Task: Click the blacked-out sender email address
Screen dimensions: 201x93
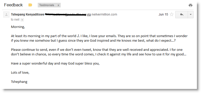Action: (66, 14)
